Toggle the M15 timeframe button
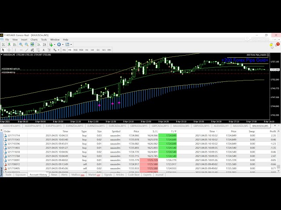Screen dimensions: 281x210 pos(76,50)
